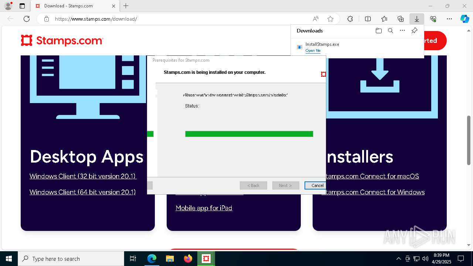
Task: Select the Stamps.com installer taskbar icon
Action: (206, 259)
